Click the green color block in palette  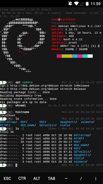[x=64, y=56]
